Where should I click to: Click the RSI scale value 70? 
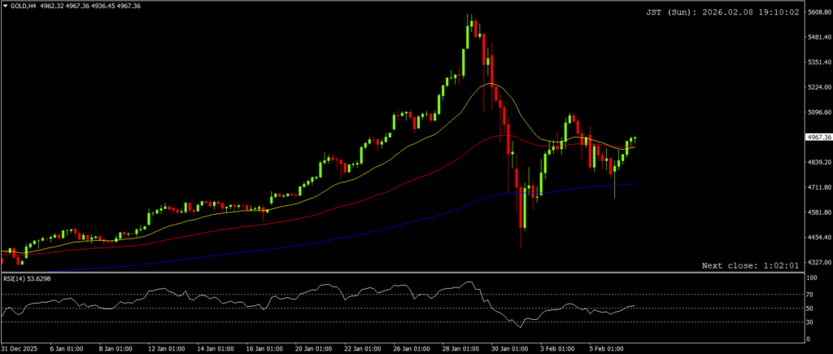(x=809, y=294)
